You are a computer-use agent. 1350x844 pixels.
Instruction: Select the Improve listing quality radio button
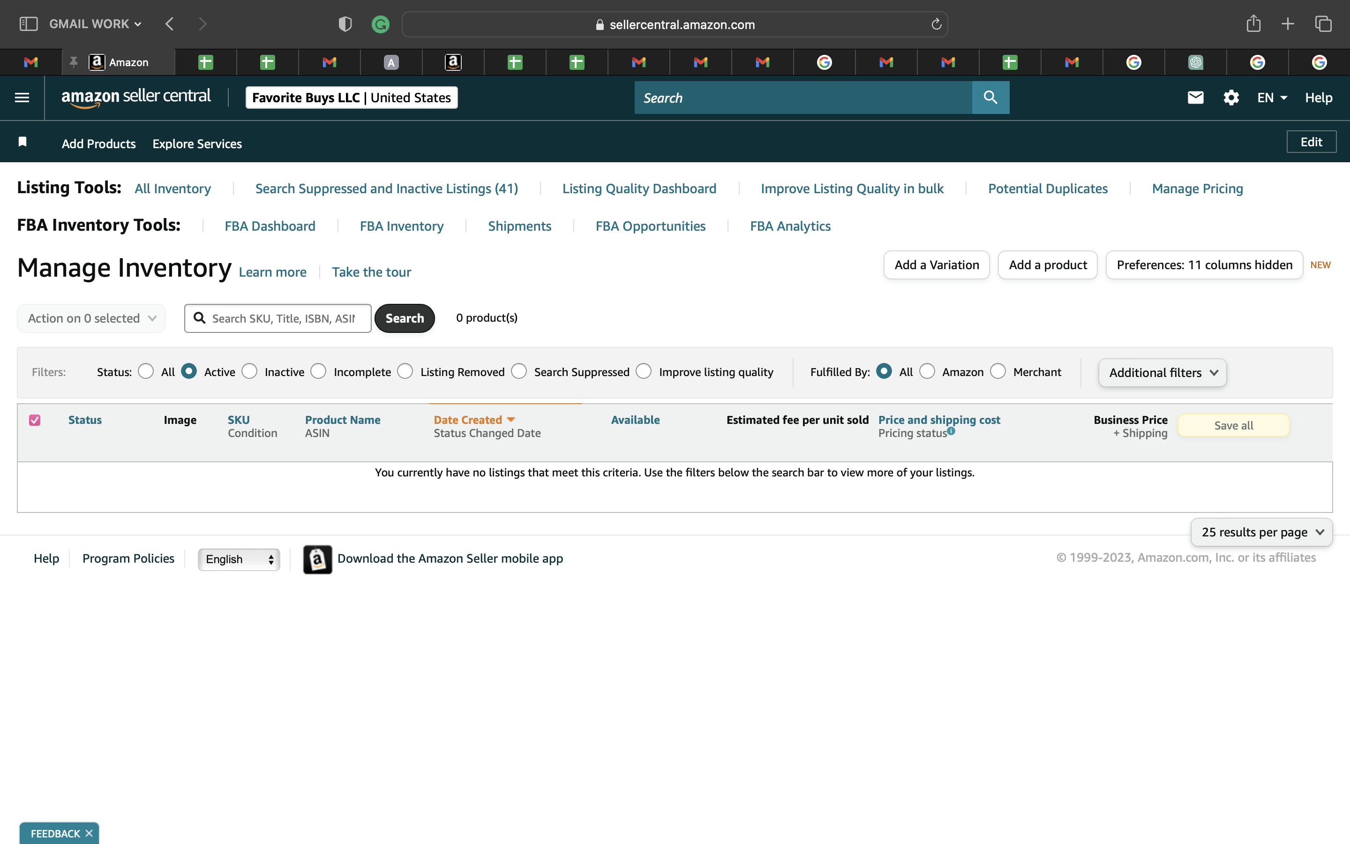(x=644, y=371)
